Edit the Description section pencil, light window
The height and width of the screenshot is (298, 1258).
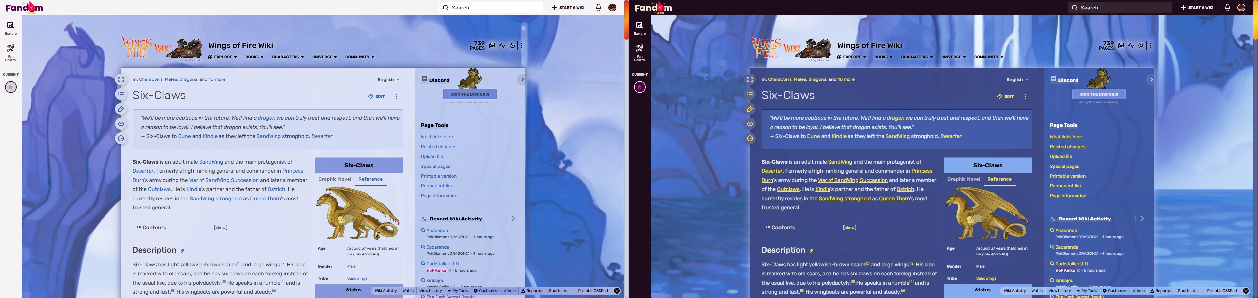click(x=182, y=251)
